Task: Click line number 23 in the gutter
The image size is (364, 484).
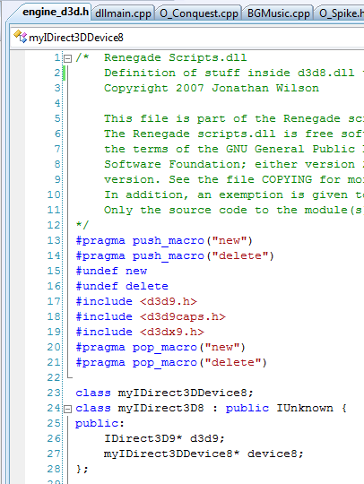Action: click(x=54, y=393)
